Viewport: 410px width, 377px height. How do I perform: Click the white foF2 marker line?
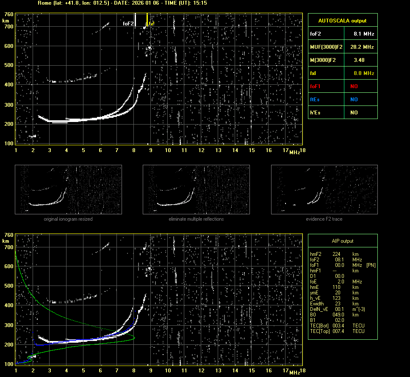click(x=135, y=19)
